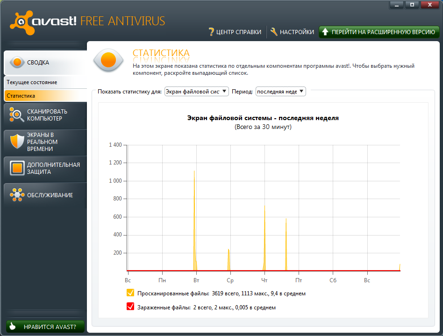Click the orange shield real-time icon
This screenshot has height=336, width=443.
[17, 141]
